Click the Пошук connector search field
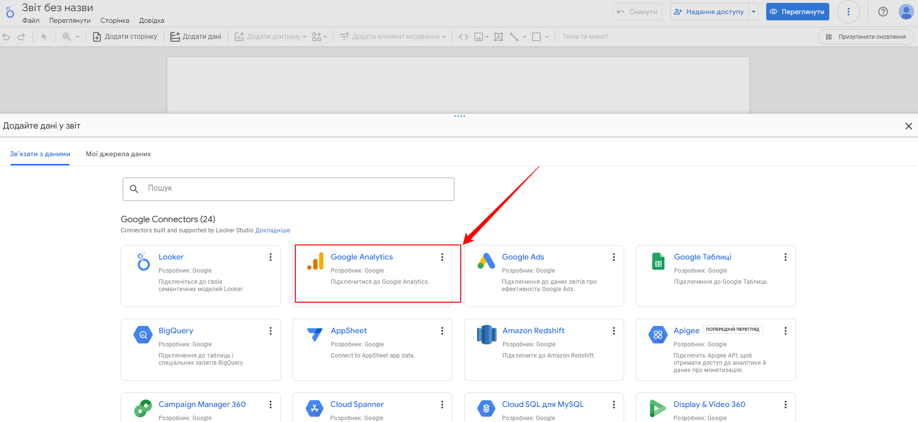 (289, 189)
